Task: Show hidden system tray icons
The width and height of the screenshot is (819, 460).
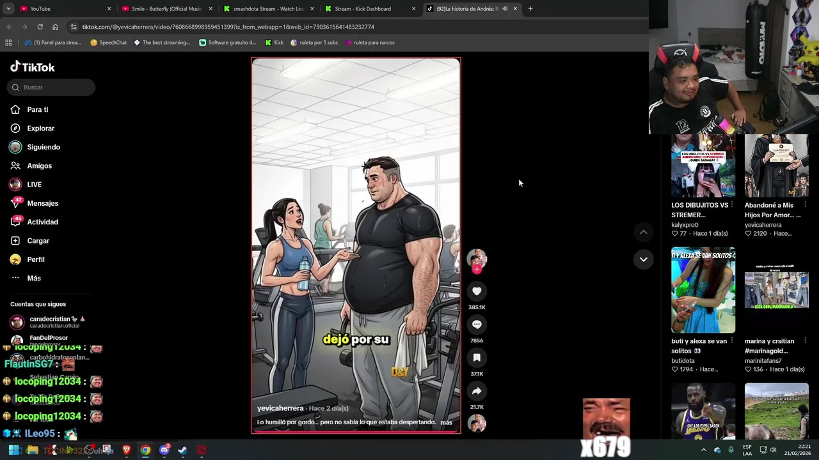Action: (x=703, y=450)
